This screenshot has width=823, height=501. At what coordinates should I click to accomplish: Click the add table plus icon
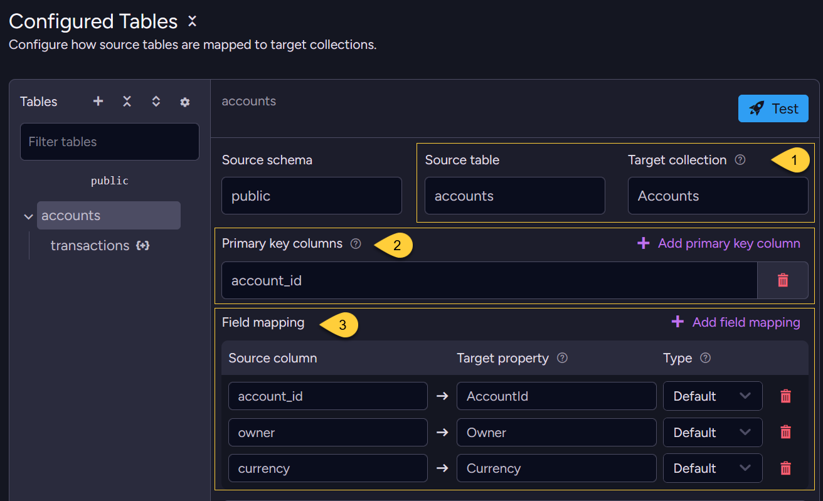[98, 102]
